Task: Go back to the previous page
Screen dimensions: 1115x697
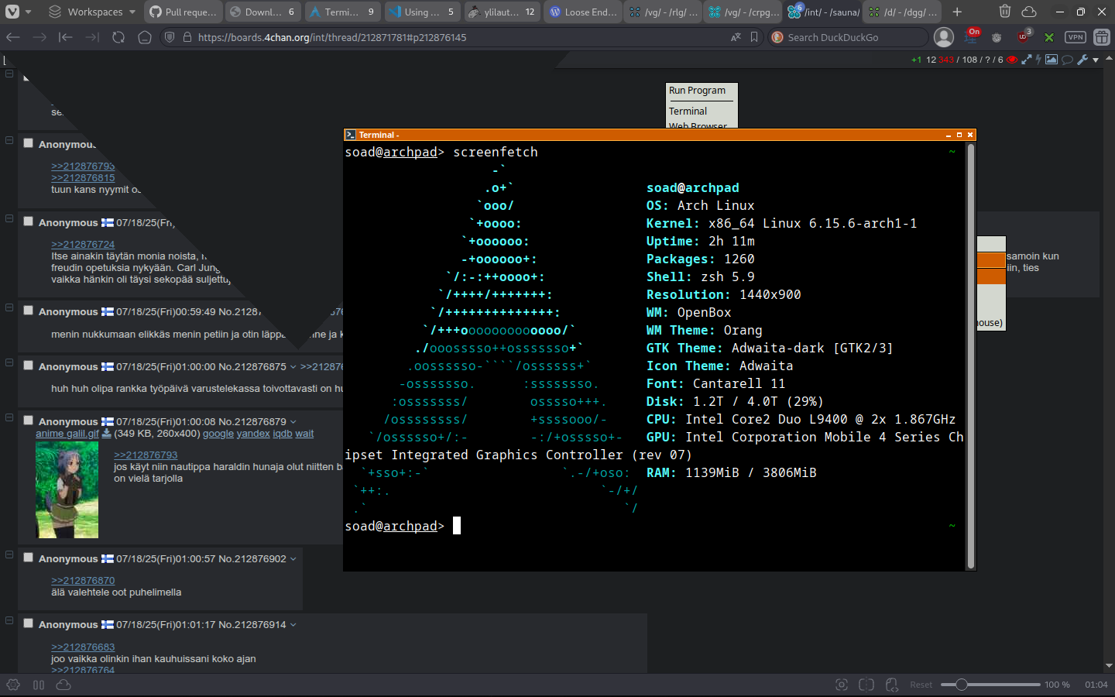Action: tap(13, 37)
